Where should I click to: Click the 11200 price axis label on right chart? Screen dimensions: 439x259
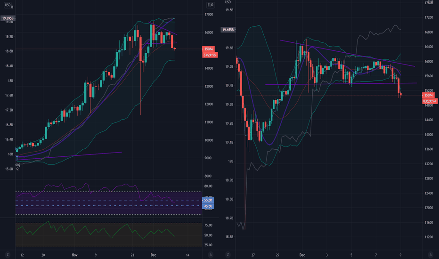click(429, 237)
